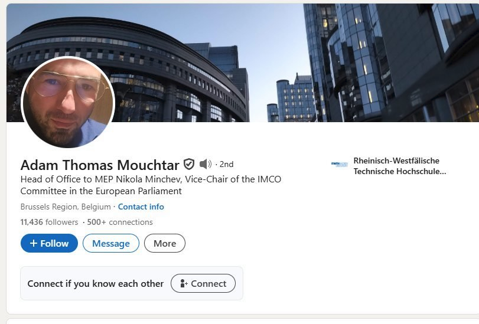The height and width of the screenshot is (324, 479).
Task: Click the Connect button
Action: click(203, 283)
